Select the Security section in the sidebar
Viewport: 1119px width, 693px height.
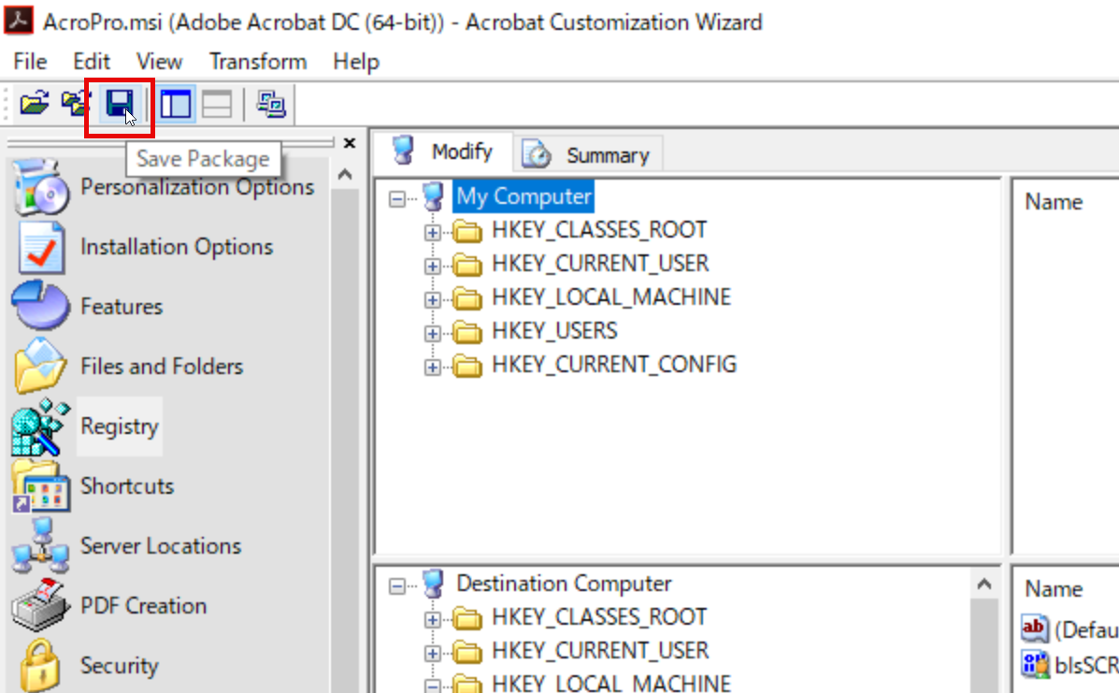[120, 665]
